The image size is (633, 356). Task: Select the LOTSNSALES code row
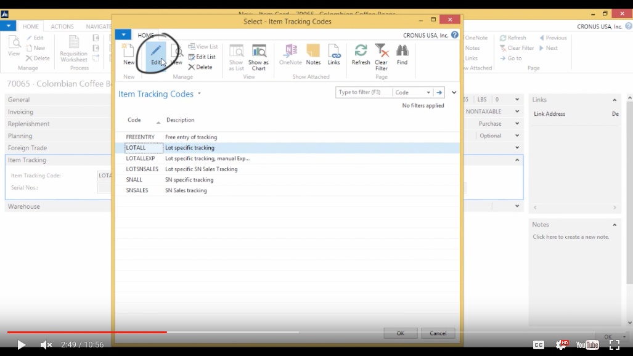(x=287, y=169)
